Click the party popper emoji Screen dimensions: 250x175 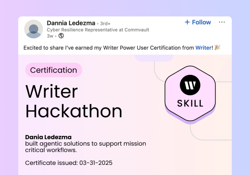pyautogui.click(x=217, y=48)
